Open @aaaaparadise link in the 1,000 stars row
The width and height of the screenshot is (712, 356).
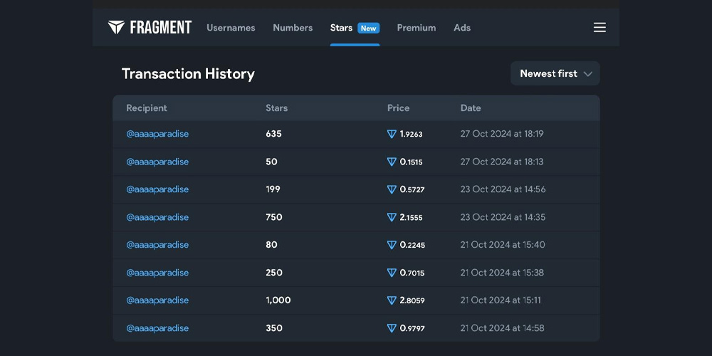pos(157,300)
